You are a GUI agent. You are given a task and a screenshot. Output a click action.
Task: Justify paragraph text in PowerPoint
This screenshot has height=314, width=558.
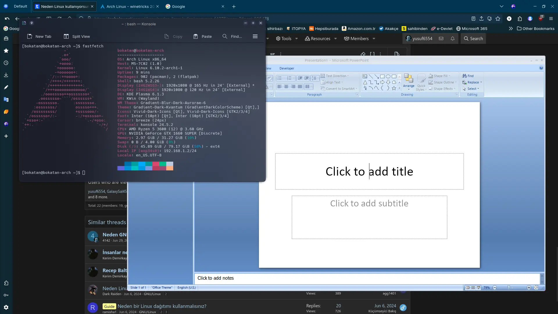(300, 87)
